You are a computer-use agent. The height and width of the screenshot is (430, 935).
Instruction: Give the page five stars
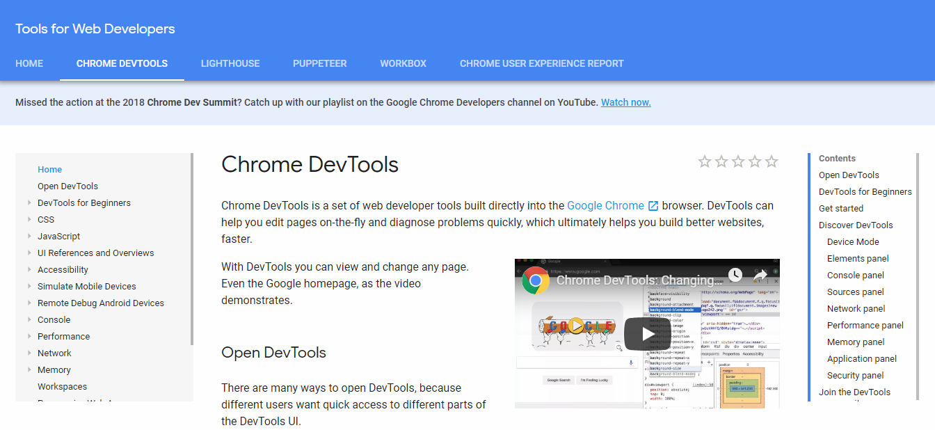(x=772, y=162)
